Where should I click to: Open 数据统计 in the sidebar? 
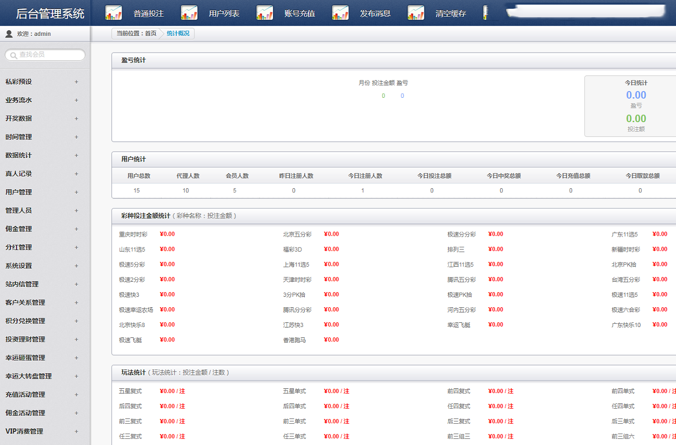(x=19, y=155)
